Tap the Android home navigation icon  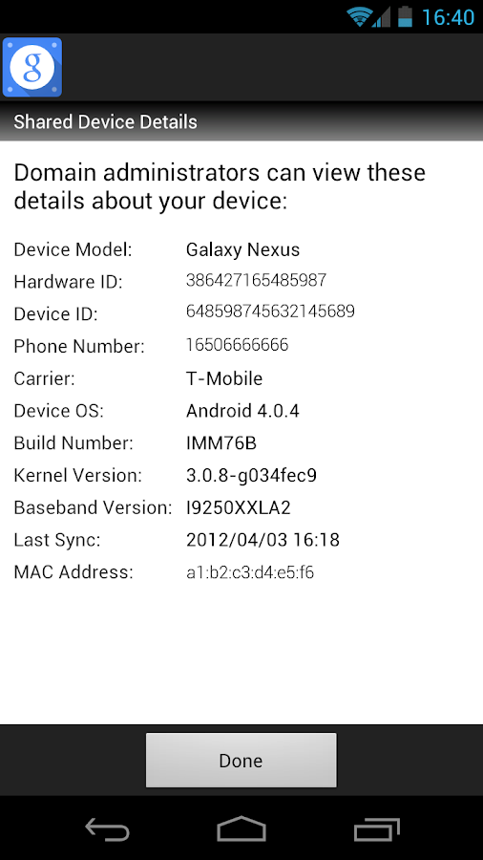pos(241,828)
